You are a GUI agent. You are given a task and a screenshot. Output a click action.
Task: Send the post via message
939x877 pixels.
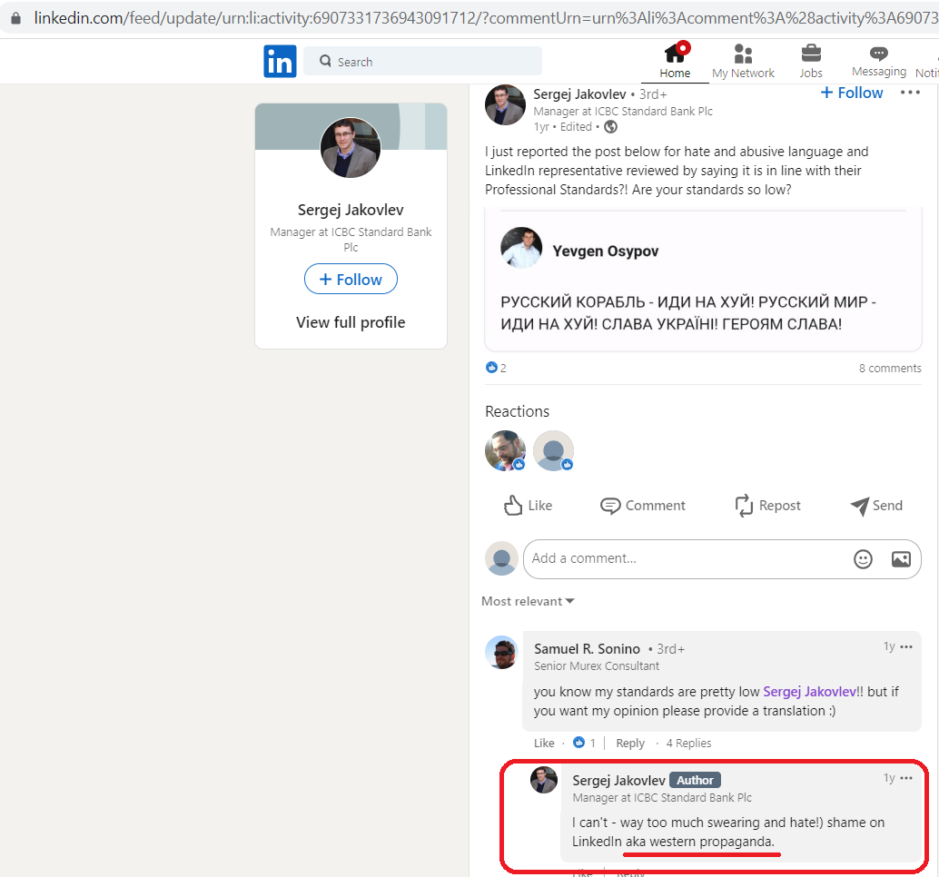coord(876,506)
